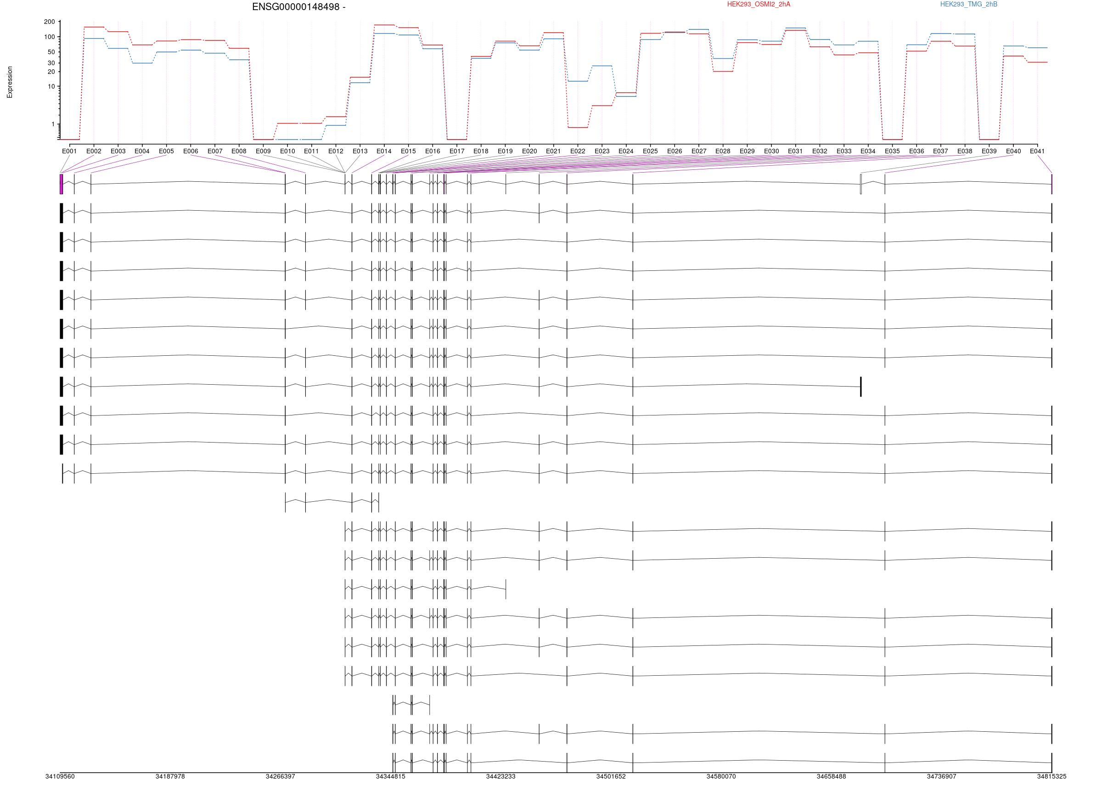1102x785 pixels.
Task: Click exon label E032
Action: coord(820,151)
